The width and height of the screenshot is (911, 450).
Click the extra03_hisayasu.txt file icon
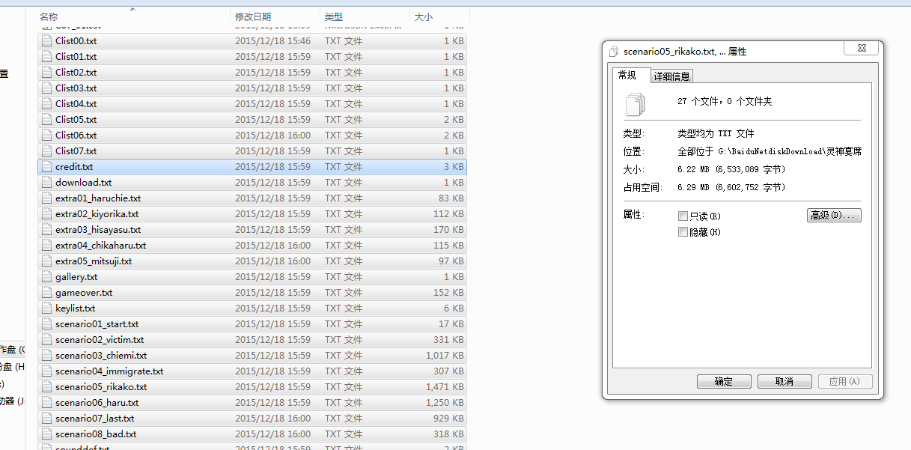coord(46,230)
